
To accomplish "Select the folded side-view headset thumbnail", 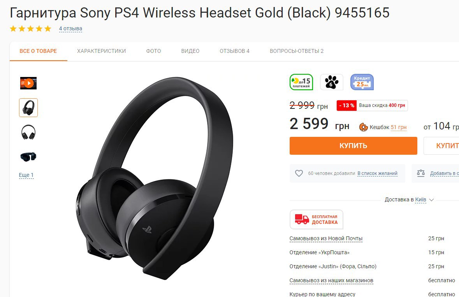I will coord(28,157).
